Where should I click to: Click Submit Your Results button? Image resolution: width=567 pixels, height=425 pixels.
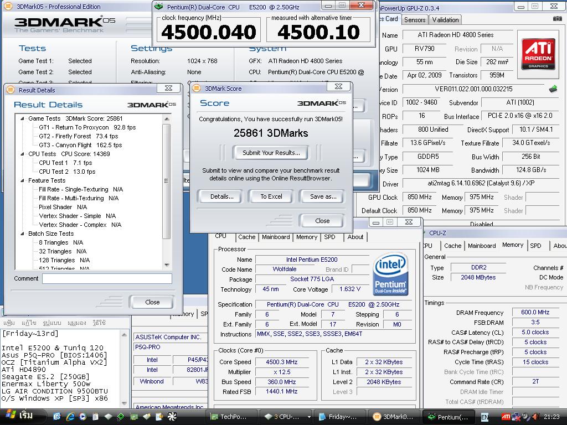tap(271, 153)
